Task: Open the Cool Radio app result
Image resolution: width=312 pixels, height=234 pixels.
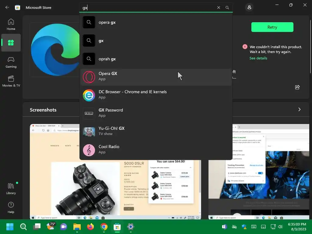Action: (156, 150)
